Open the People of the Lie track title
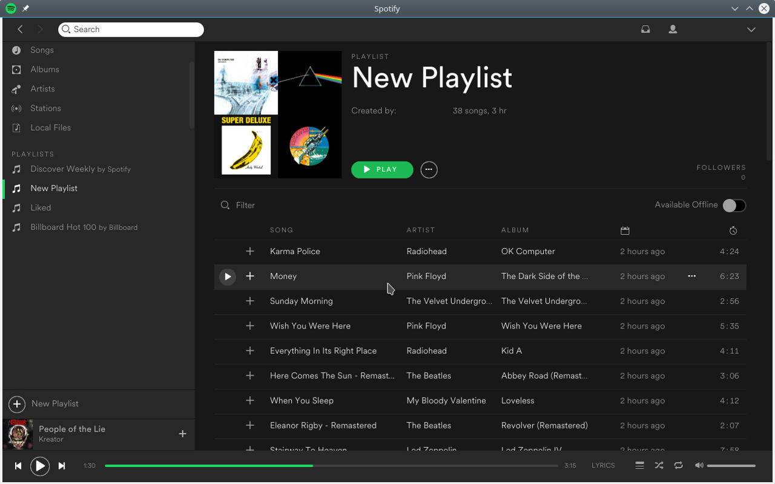The height and width of the screenshot is (484, 775). [x=72, y=429]
